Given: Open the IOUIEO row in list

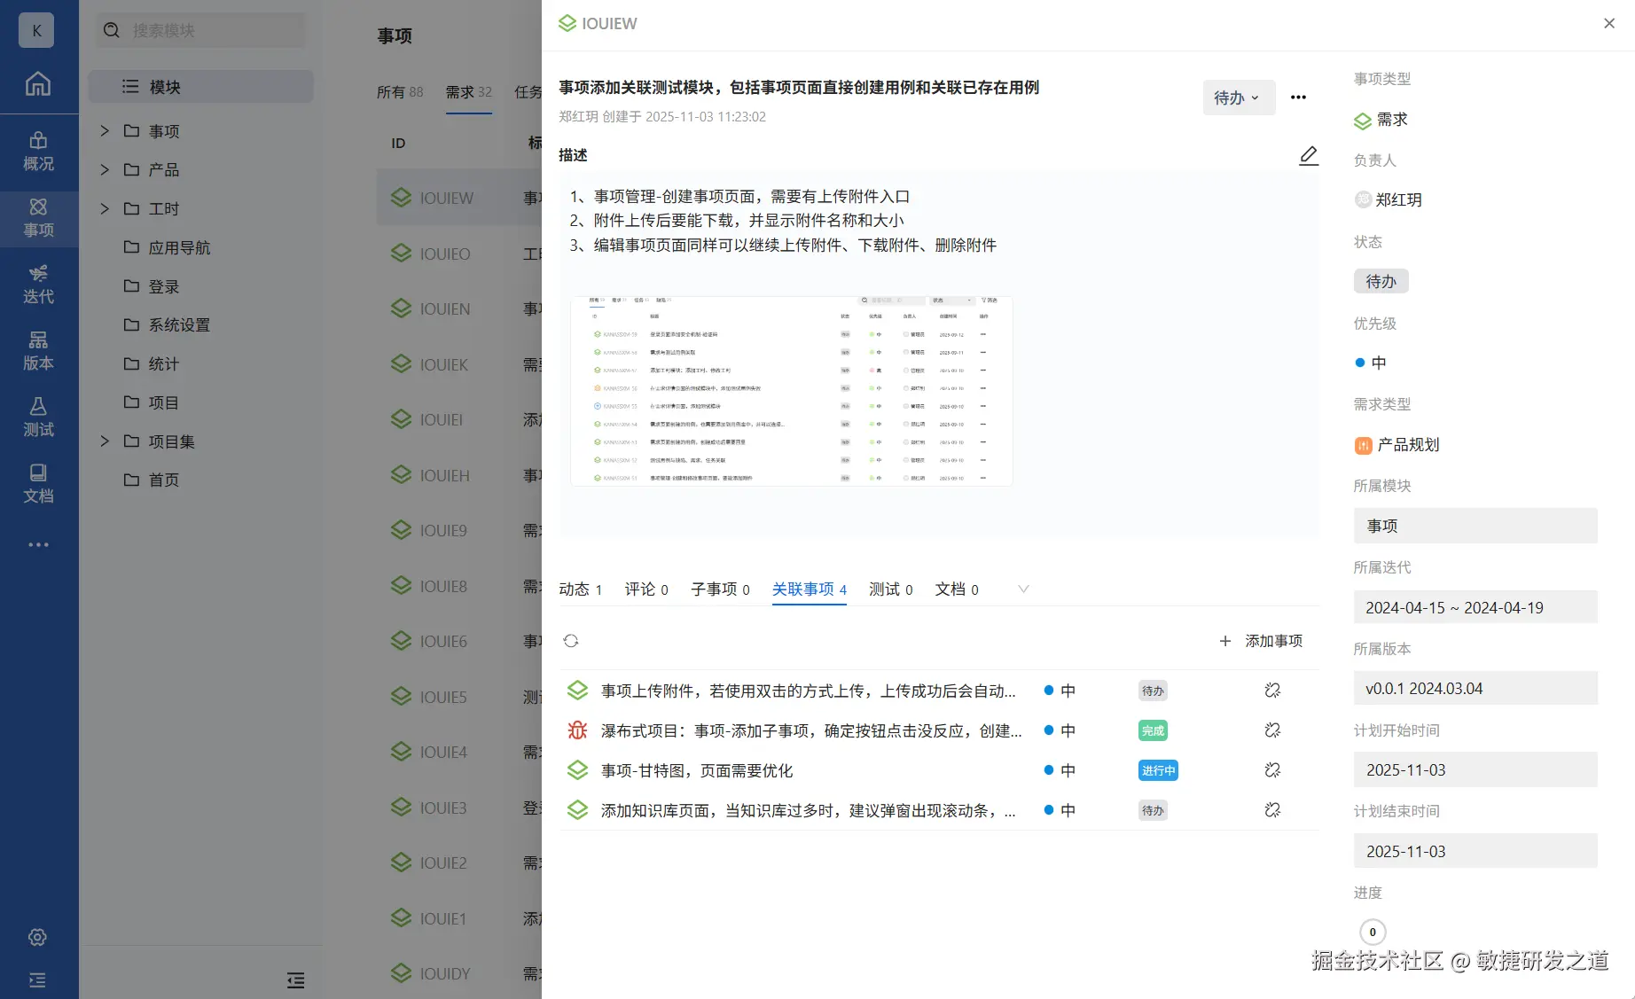Looking at the screenshot, I should (x=459, y=254).
